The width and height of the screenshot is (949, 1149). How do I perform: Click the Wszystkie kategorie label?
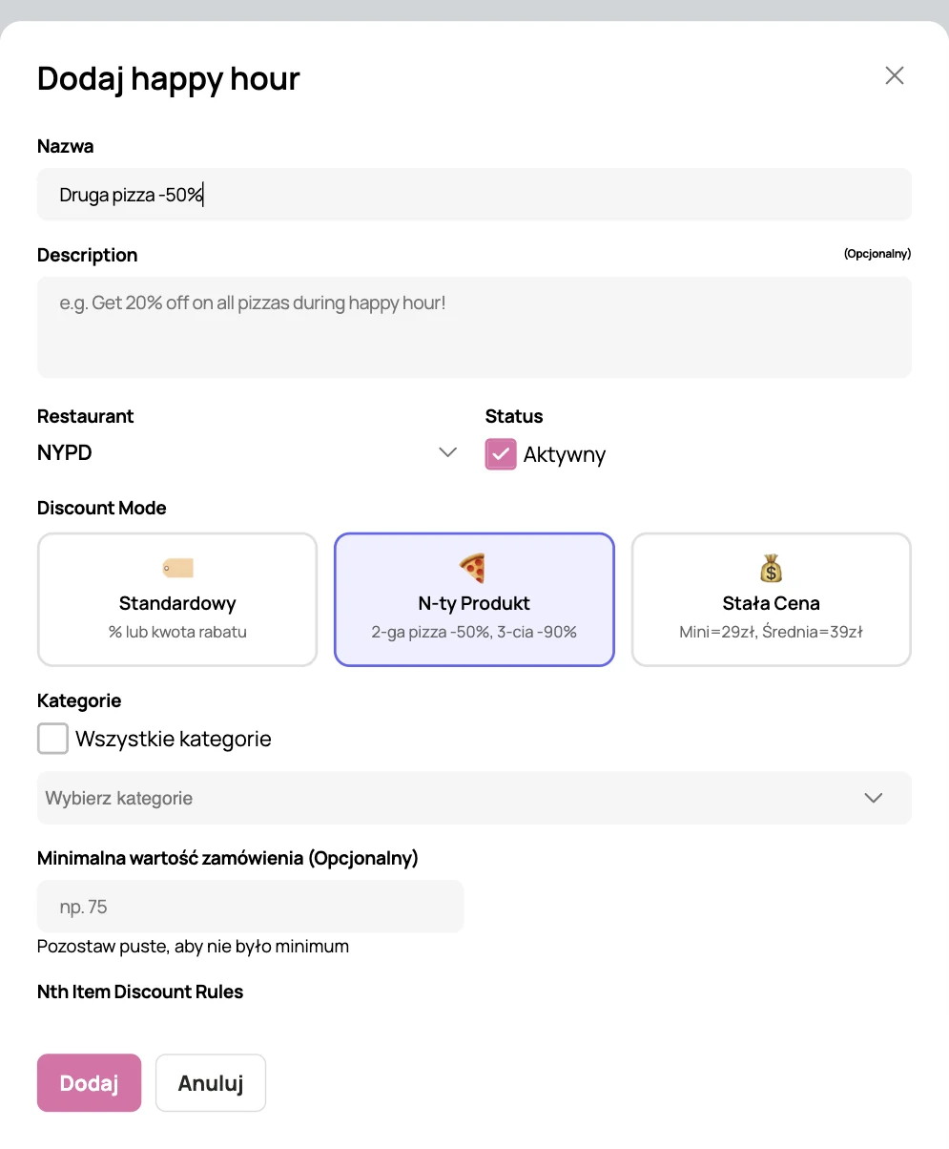coord(174,739)
